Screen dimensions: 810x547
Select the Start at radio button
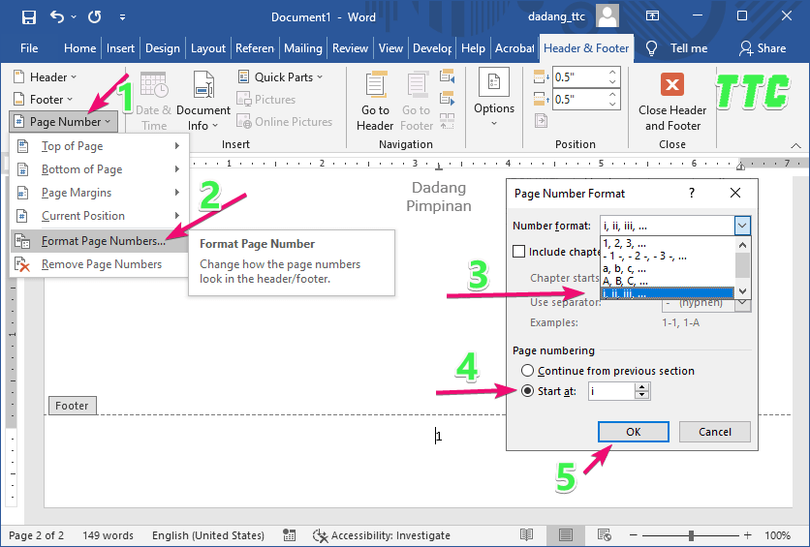pos(527,391)
